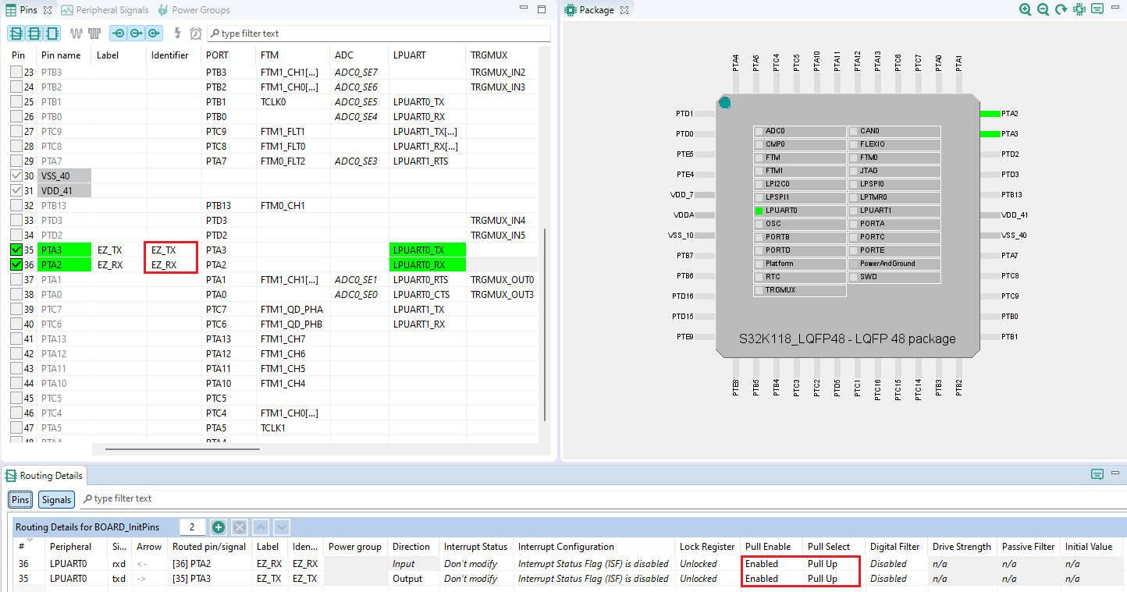
Task: Click the chip package switch icon
Action: tap(1079, 9)
